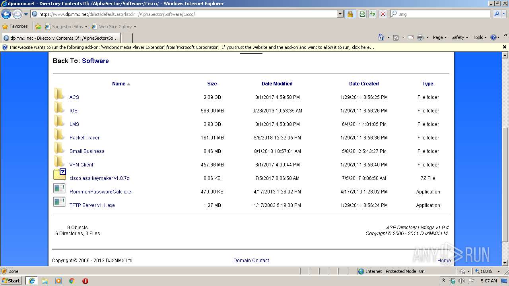The width and height of the screenshot is (509, 286).
Task: Open the ACS folder icon
Action: [59, 94]
